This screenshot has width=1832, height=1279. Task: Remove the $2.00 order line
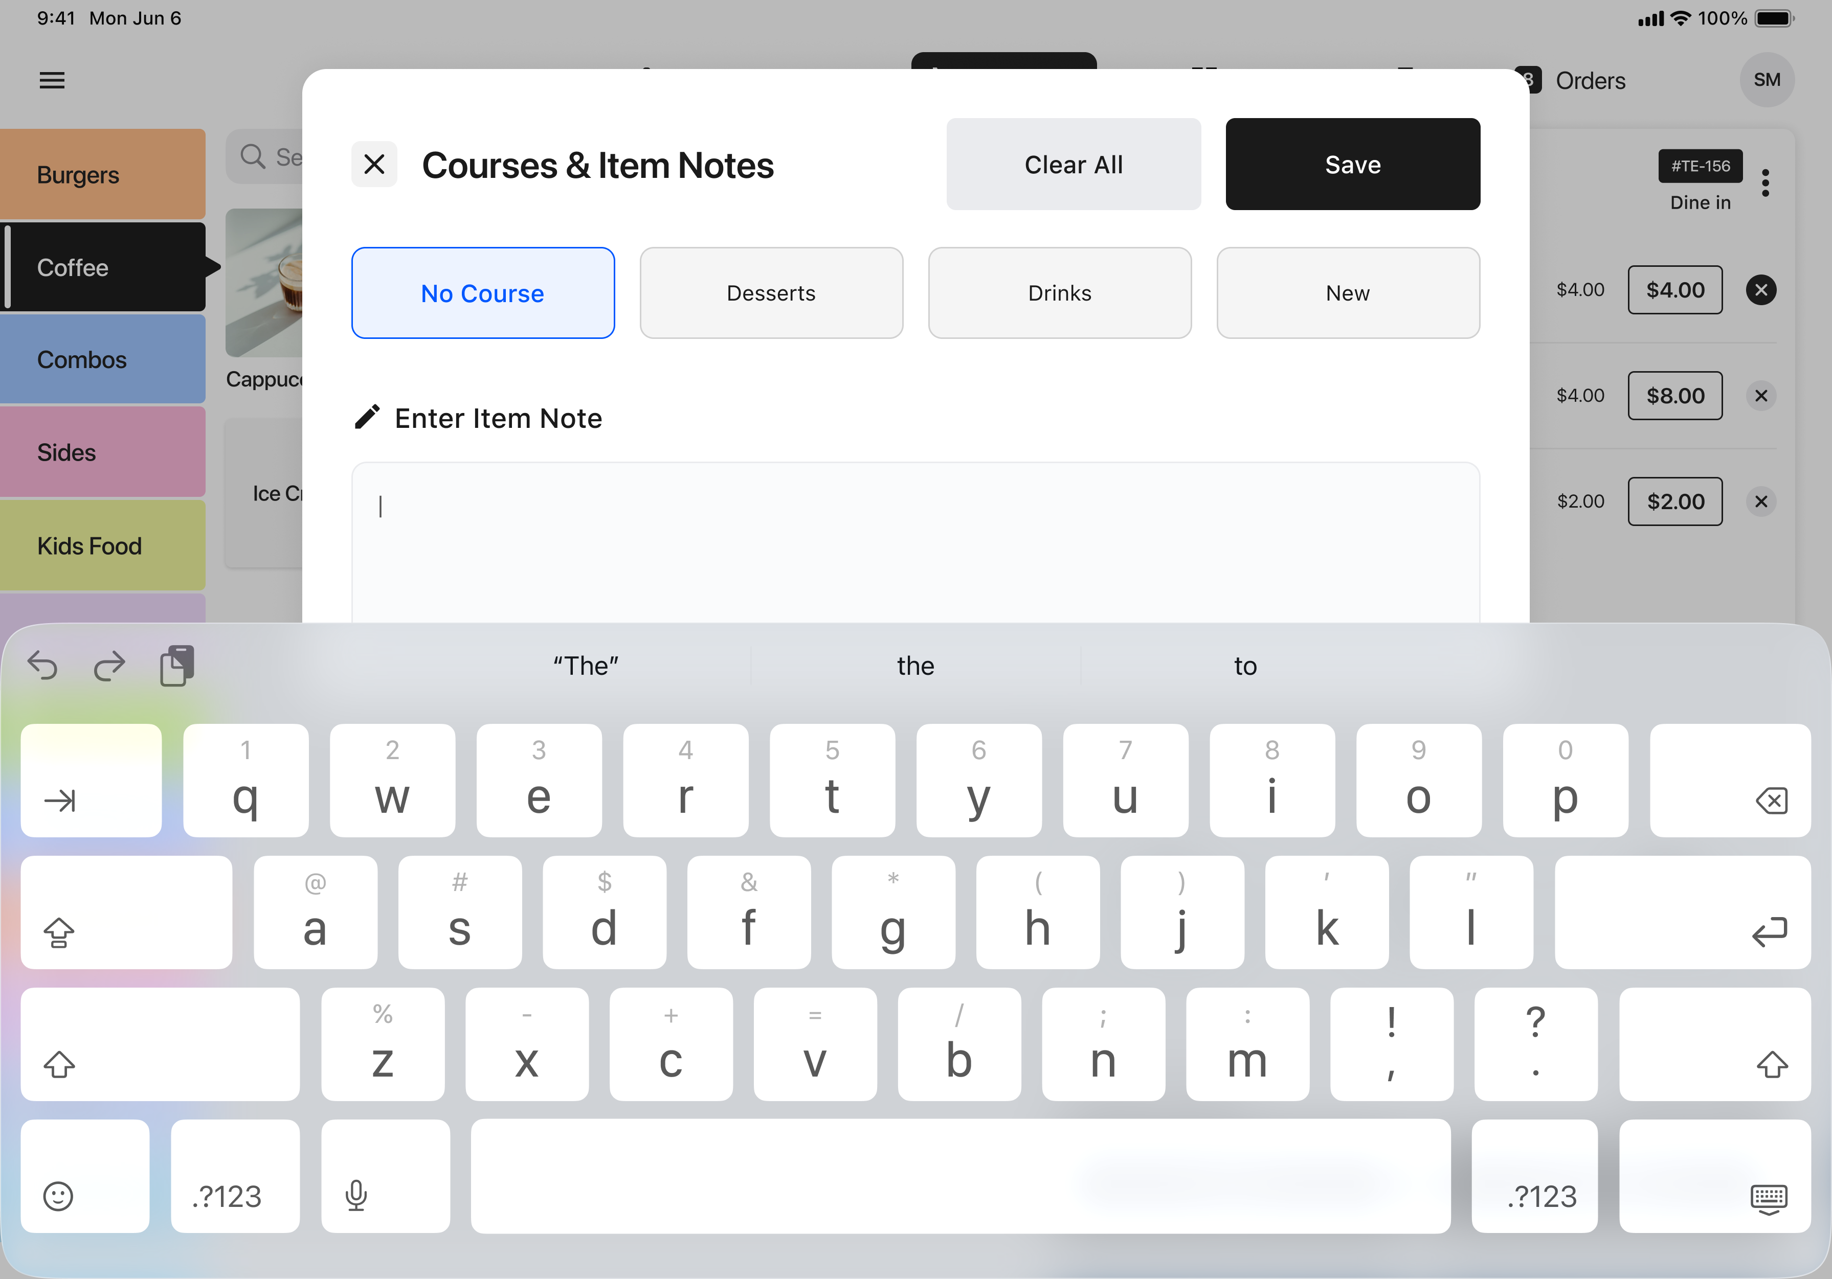1761,501
